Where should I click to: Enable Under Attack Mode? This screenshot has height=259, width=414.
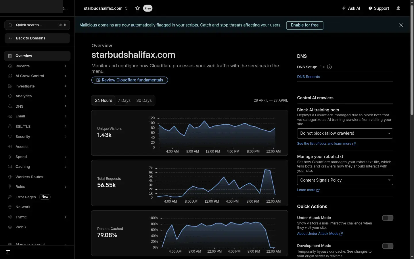388,218
